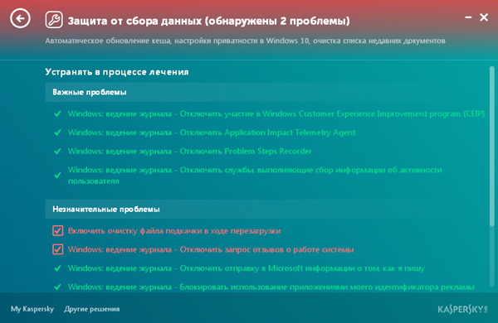Click the subtitle mentioning настройки приватности в Windows 10
The height and width of the screenshot is (323, 498).
point(245,41)
